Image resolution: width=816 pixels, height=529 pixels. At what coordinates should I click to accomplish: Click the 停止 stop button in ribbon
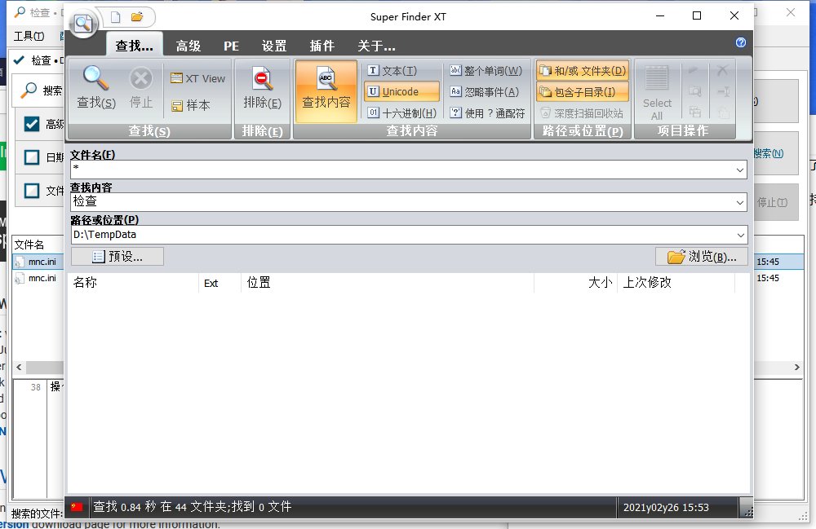coord(141,87)
